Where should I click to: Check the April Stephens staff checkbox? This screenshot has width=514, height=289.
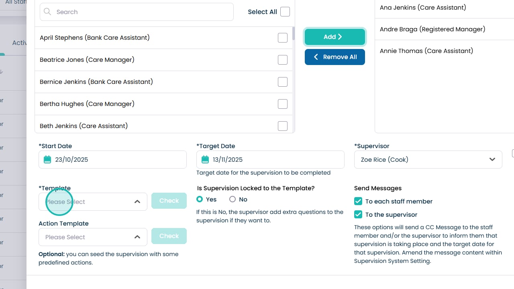(283, 38)
